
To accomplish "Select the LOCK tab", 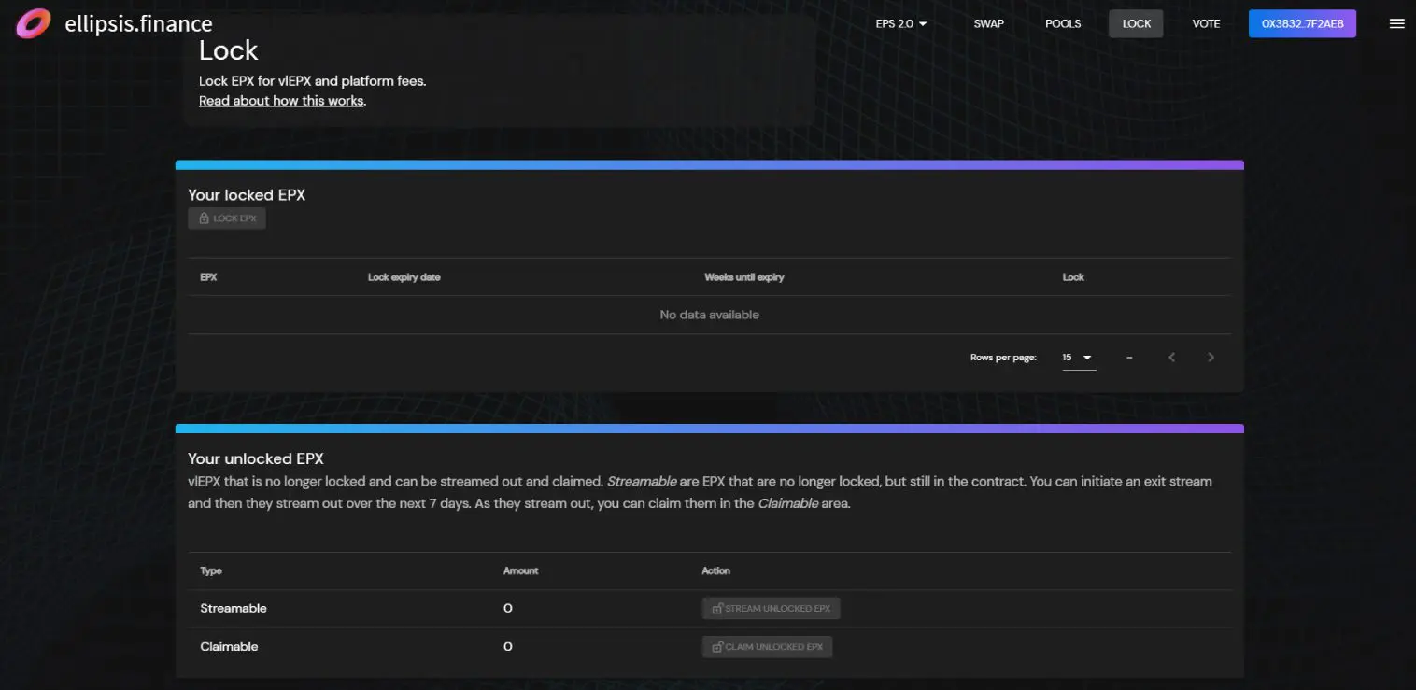I will [1136, 23].
